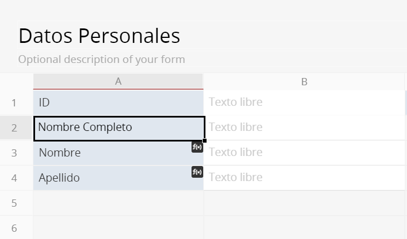Image resolution: width=407 pixels, height=239 pixels.
Task: Click the Texto libre field beside Nombre Completo
Action: click(x=304, y=127)
